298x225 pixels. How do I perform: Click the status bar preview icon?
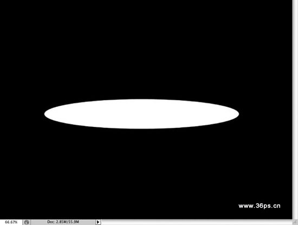27,222
